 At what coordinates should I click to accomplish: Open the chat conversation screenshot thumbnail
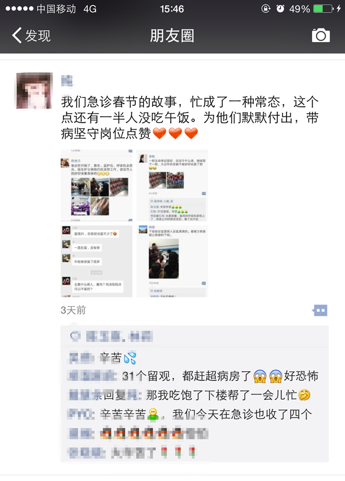coord(96,261)
